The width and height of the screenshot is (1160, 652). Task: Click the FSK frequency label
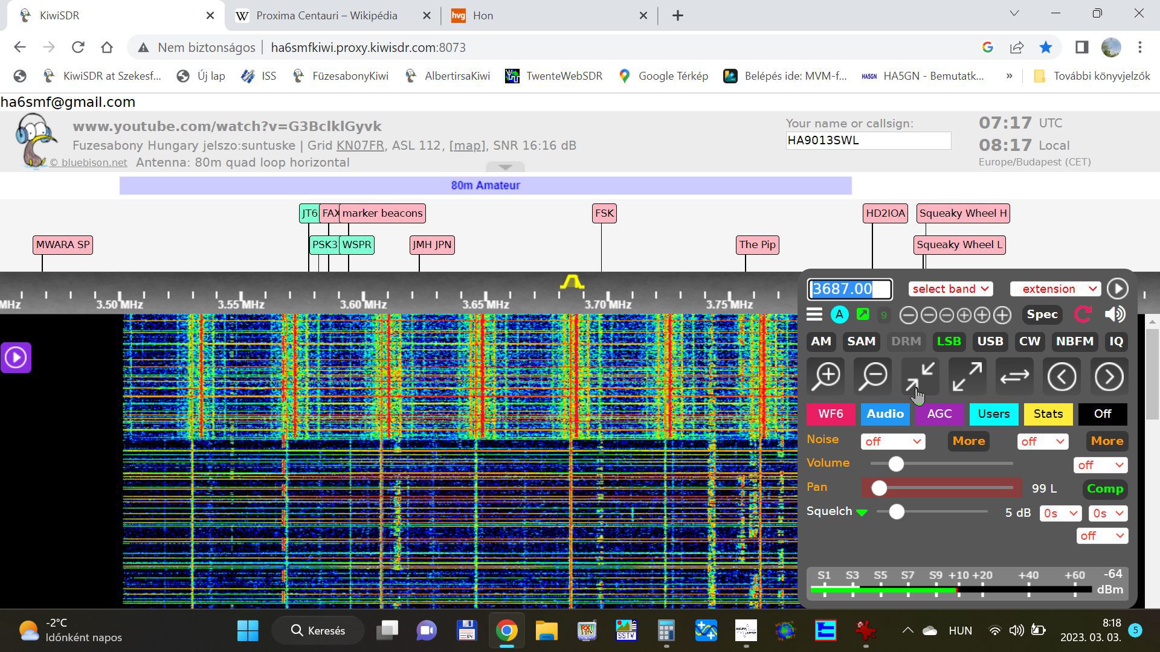(604, 213)
